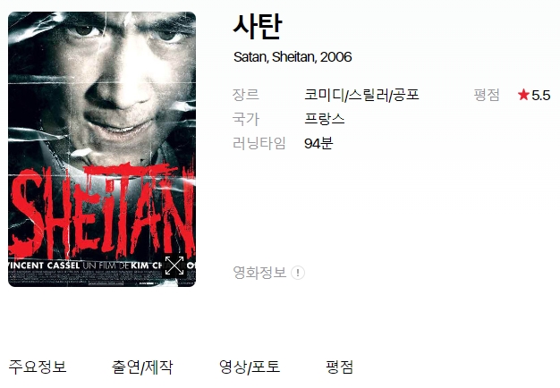The height and width of the screenshot is (388, 560).
Task: Click the 국가 field label
Action: point(245,119)
